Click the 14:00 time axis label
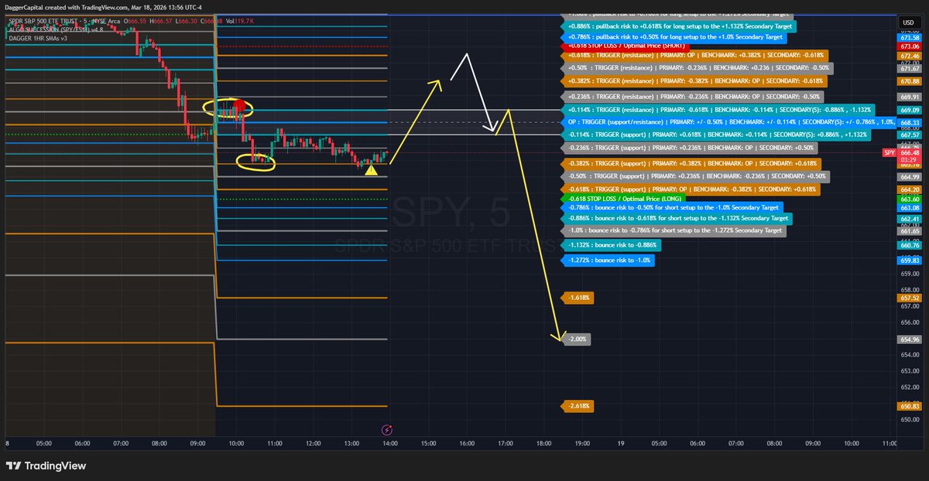Viewport: 929px width, 481px height. [x=389, y=444]
